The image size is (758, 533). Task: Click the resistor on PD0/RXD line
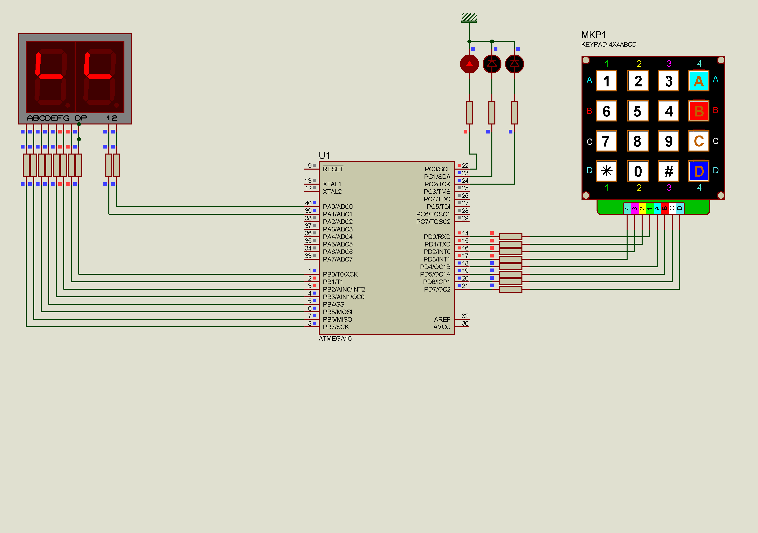click(x=510, y=236)
